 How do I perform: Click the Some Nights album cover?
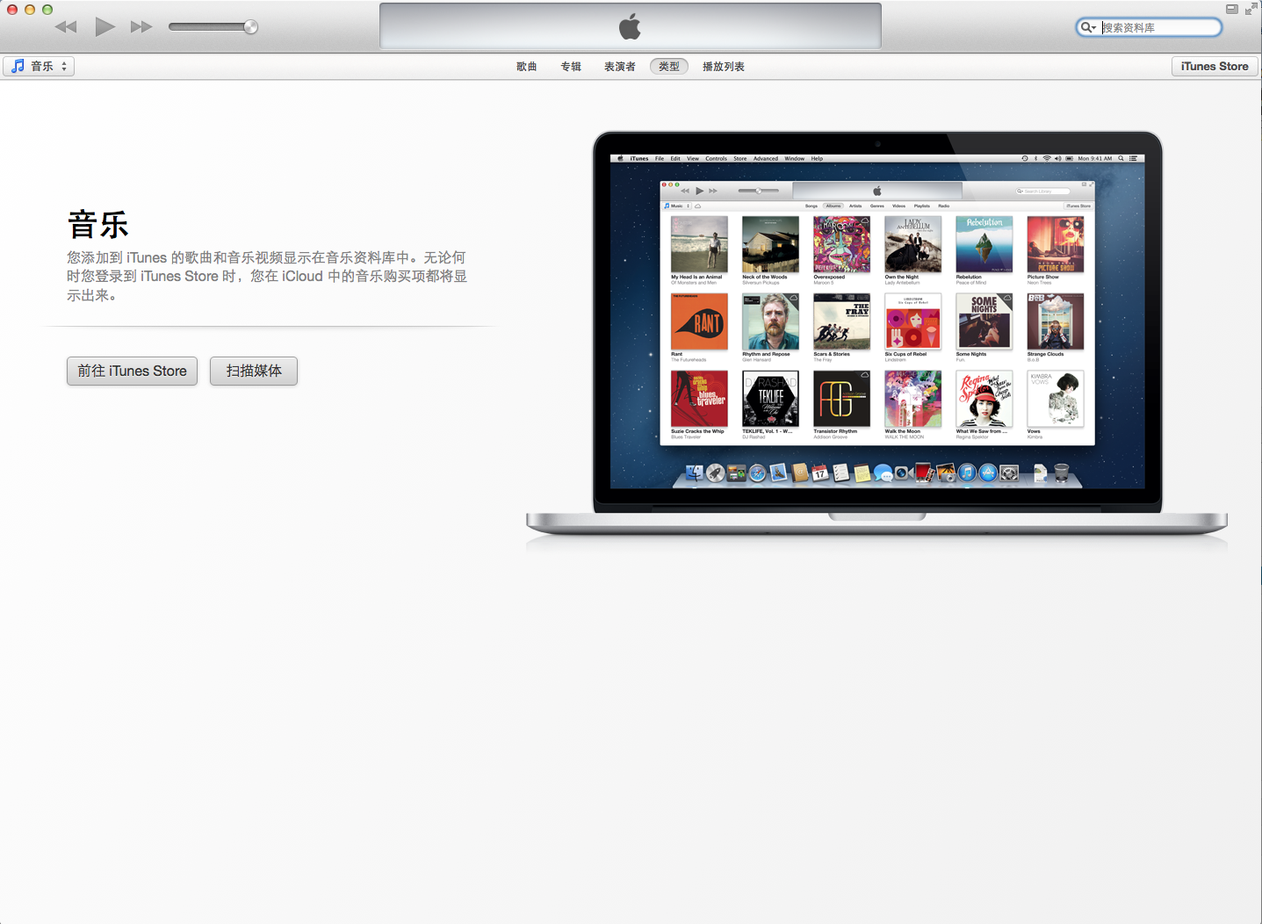pyautogui.click(x=984, y=321)
